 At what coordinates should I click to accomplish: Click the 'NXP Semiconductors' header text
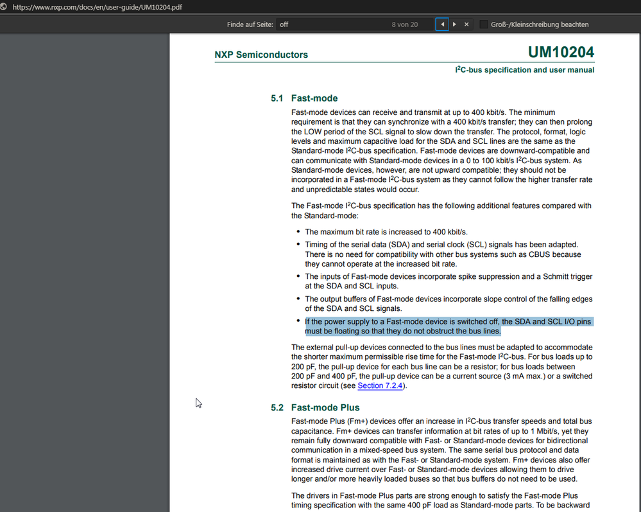pos(261,55)
